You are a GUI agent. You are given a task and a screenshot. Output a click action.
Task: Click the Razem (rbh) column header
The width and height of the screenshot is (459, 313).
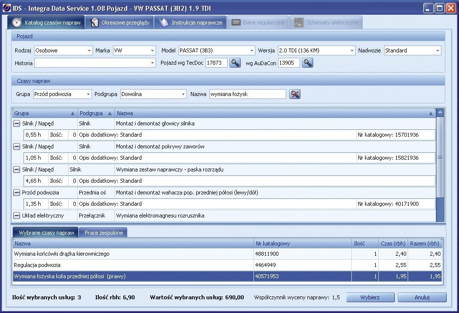tap(425, 243)
